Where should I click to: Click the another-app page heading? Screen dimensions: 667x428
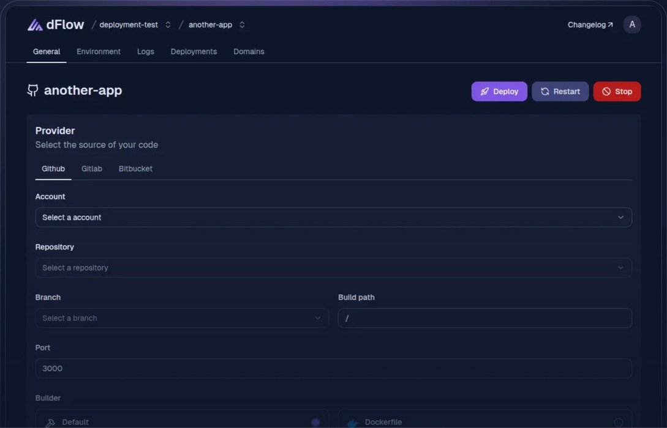pos(83,90)
